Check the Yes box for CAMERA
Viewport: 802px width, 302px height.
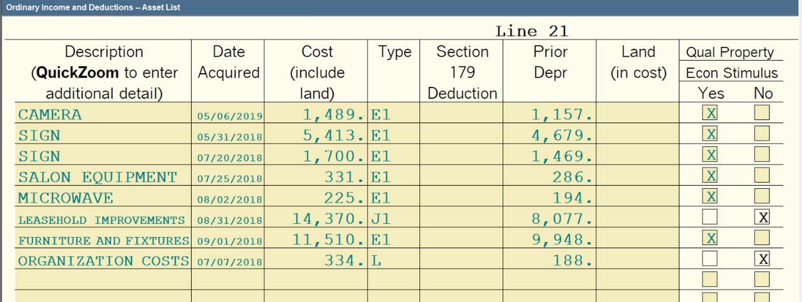coord(711,113)
